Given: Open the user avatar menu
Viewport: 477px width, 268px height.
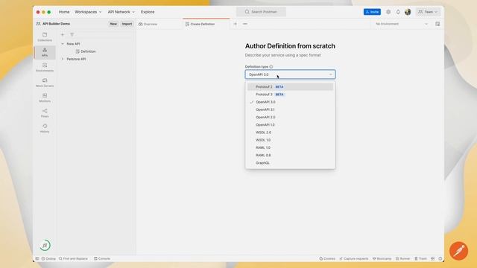Looking at the screenshot, I should pos(408,12).
